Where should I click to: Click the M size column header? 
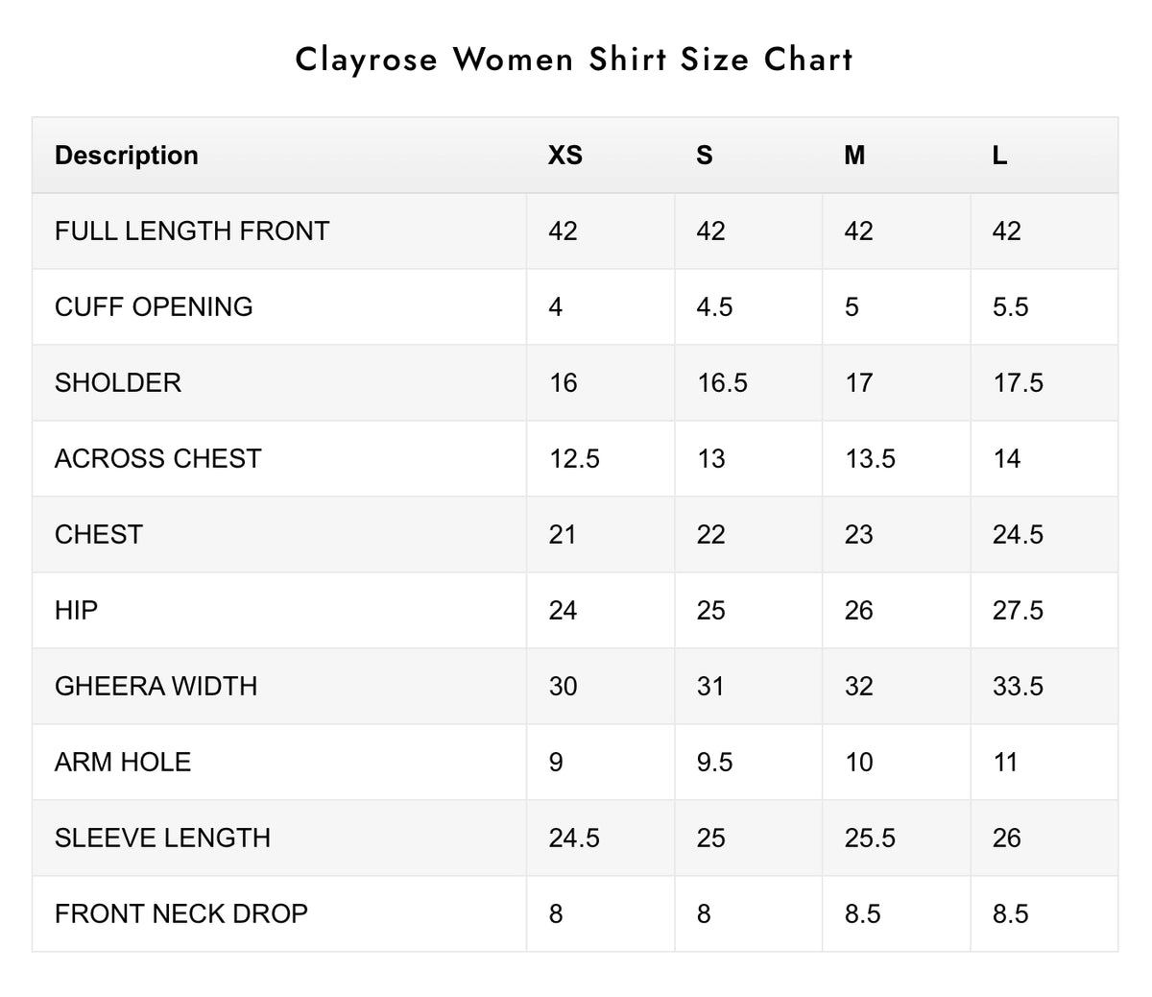click(854, 155)
